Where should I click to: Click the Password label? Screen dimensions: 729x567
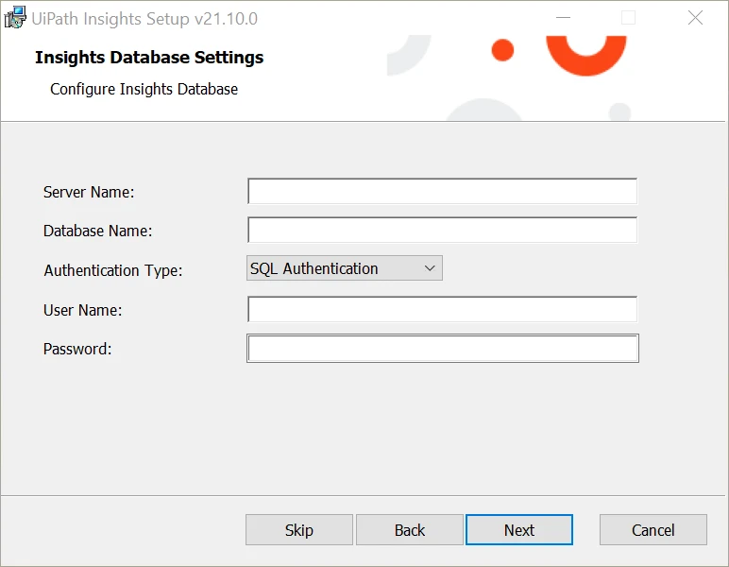coord(77,349)
